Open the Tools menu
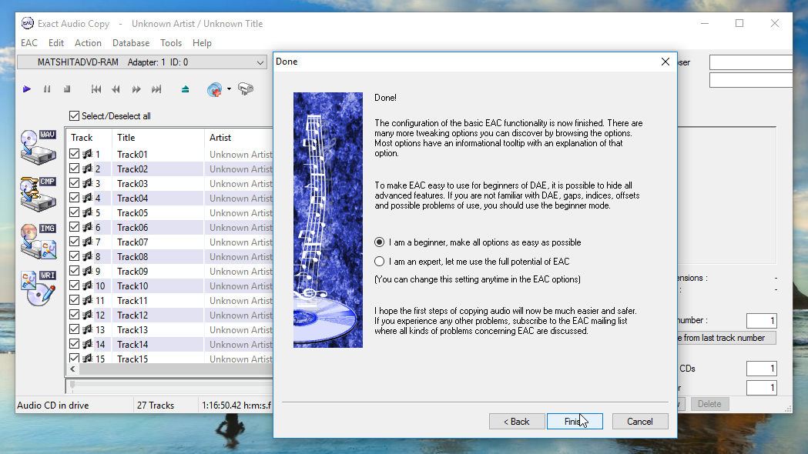This screenshot has height=454, width=808. [x=170, y=43]
